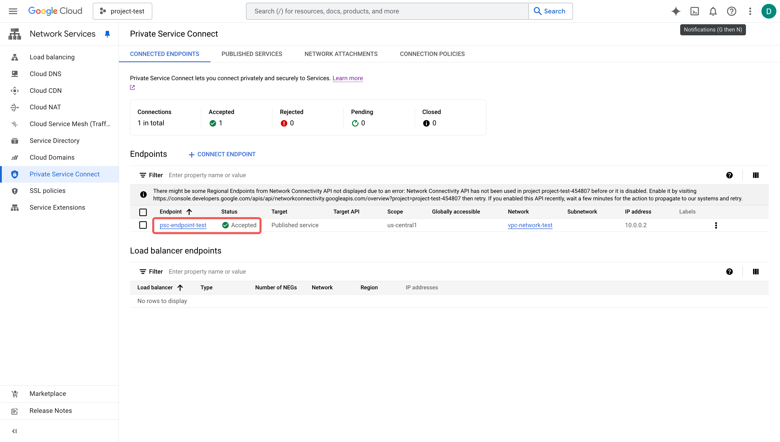Collapse the left sidebar with the arrow icon
The height and width of the screenshot is (442, 780).
pos(14,431)
